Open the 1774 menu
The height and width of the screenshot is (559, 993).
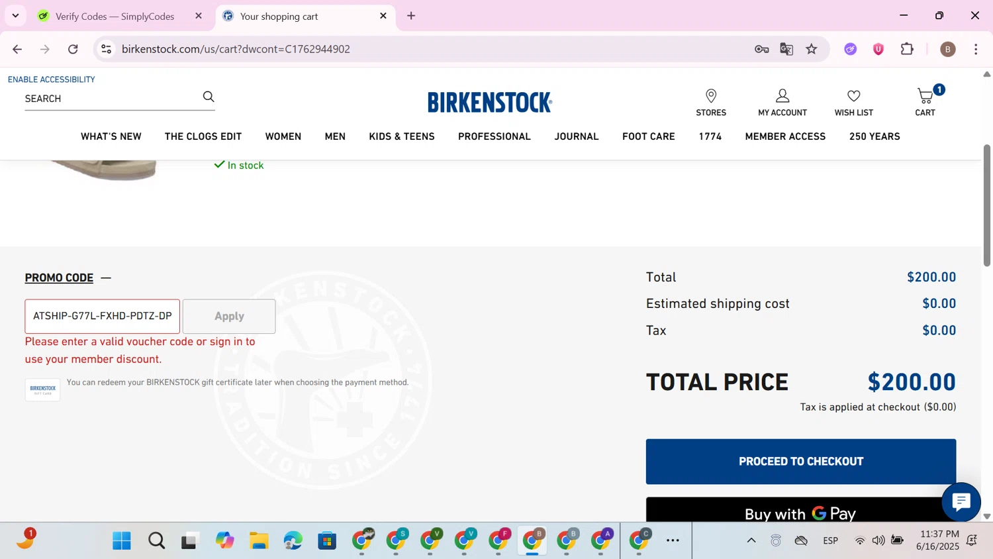coord(710,136)
